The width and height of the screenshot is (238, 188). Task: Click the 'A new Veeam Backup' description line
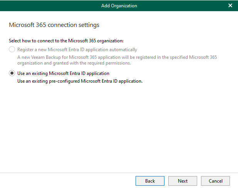click(x=117, y=57)
